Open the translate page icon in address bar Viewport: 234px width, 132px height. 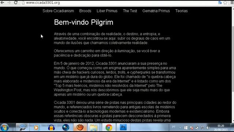point(220,3)
